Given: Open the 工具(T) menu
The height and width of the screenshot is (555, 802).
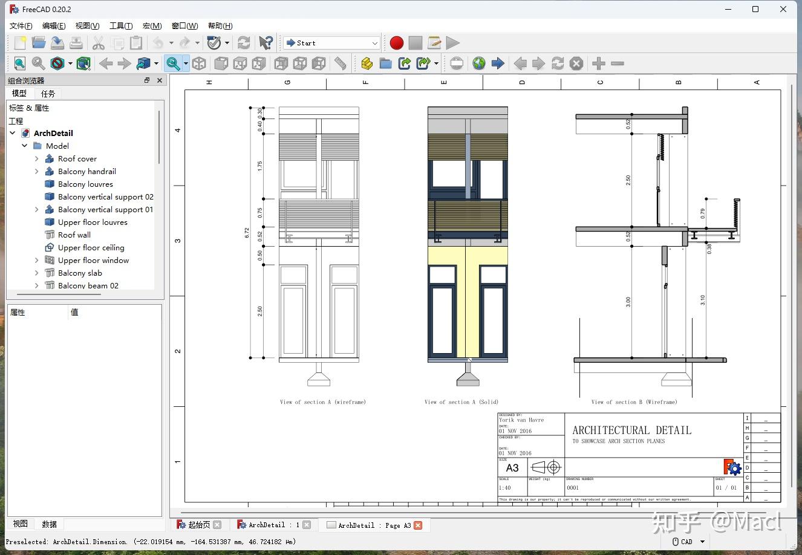Looking at the screenshot, I should click(x=121, y=25).
